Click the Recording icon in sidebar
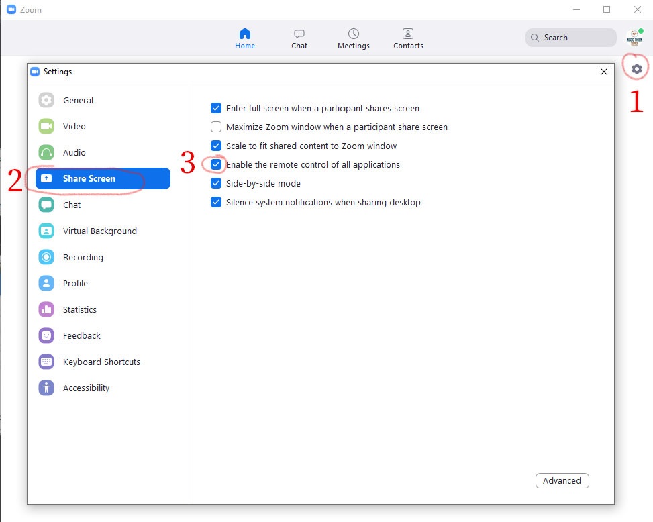 46,258
